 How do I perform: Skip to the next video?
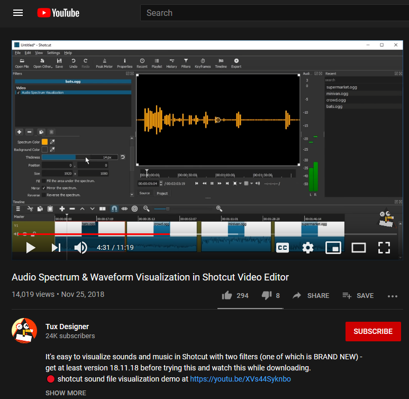[56, 247]
